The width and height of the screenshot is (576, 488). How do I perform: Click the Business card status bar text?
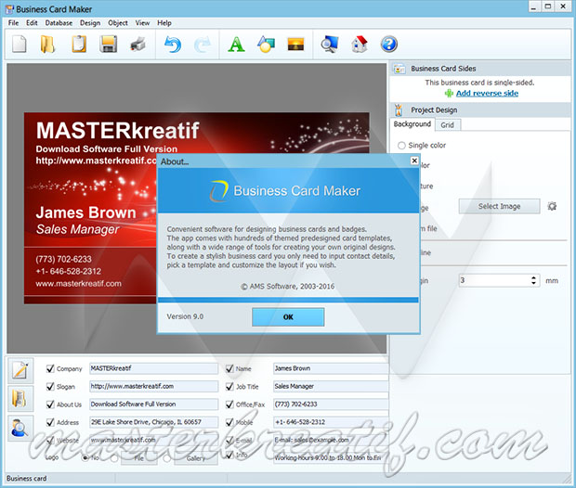pos(26,479)
